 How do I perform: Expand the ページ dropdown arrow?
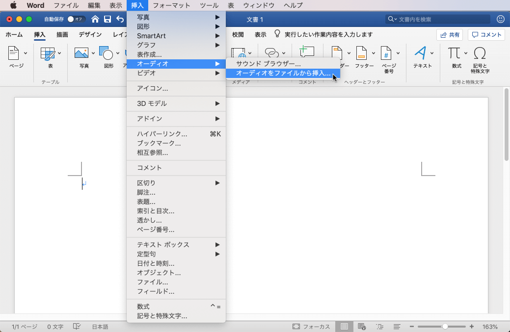pyautogui.click(x=26, y=53)
